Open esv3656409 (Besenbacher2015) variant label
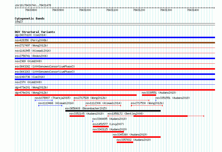 pos(86,108)
